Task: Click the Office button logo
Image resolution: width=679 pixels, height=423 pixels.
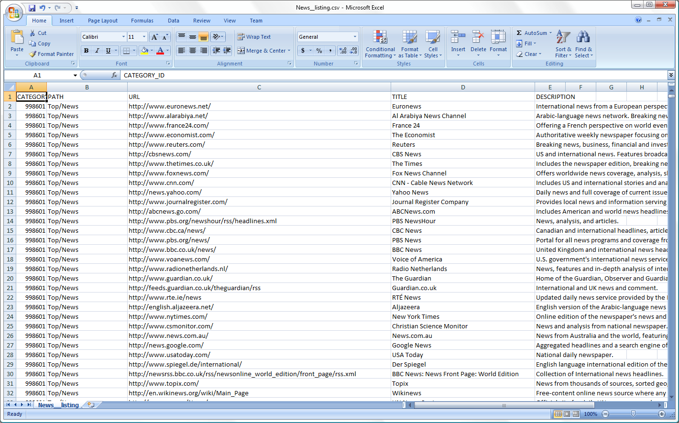Action: pyautogui.click(x=14, y=12)
